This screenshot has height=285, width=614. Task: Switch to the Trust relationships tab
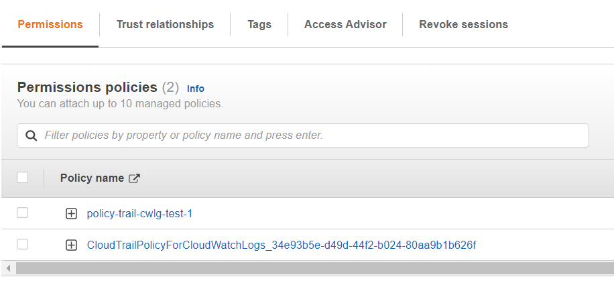click(x=165, y=24)
